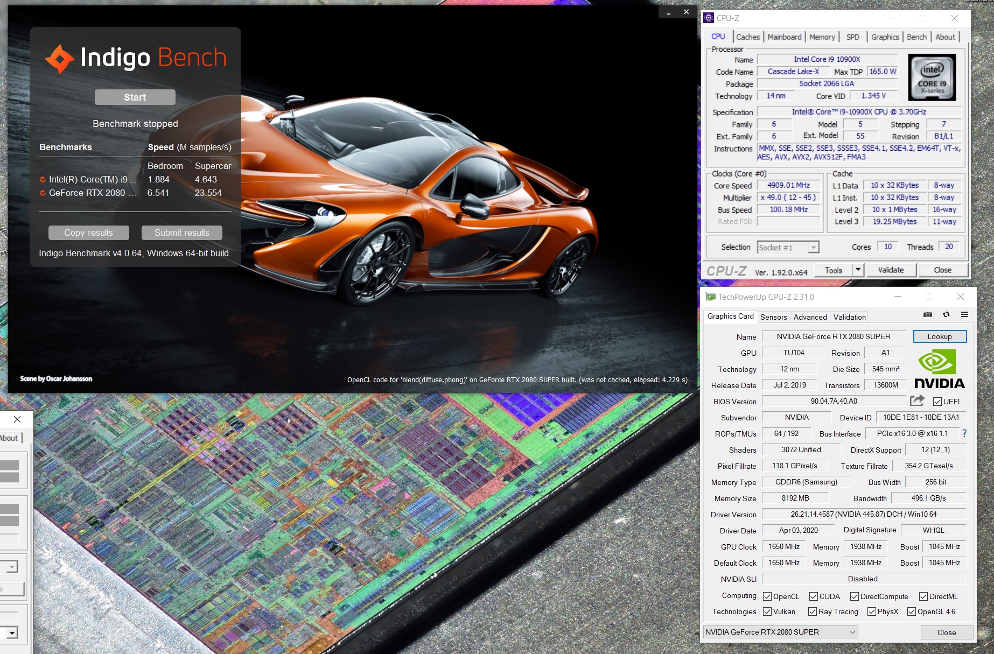This screenshot has width=994, height=654.
Task: Switch to the SPD tab
Action: point(853,37)
